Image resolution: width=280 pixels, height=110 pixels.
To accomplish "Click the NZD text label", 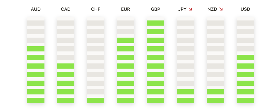I will 212,9.
